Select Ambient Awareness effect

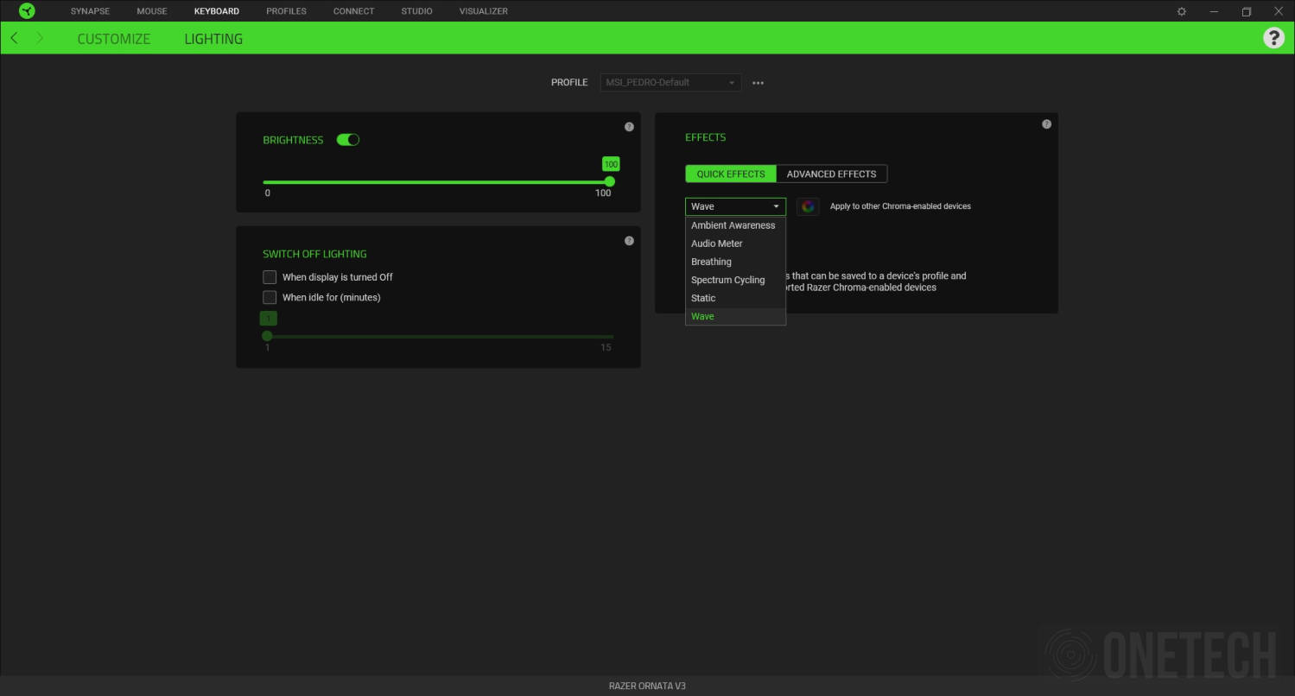[x=735, y=225]
